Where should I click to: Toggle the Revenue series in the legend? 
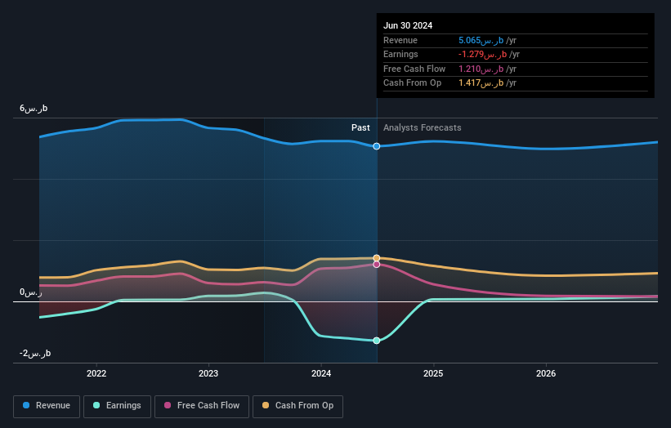click(x=47, y=406)
